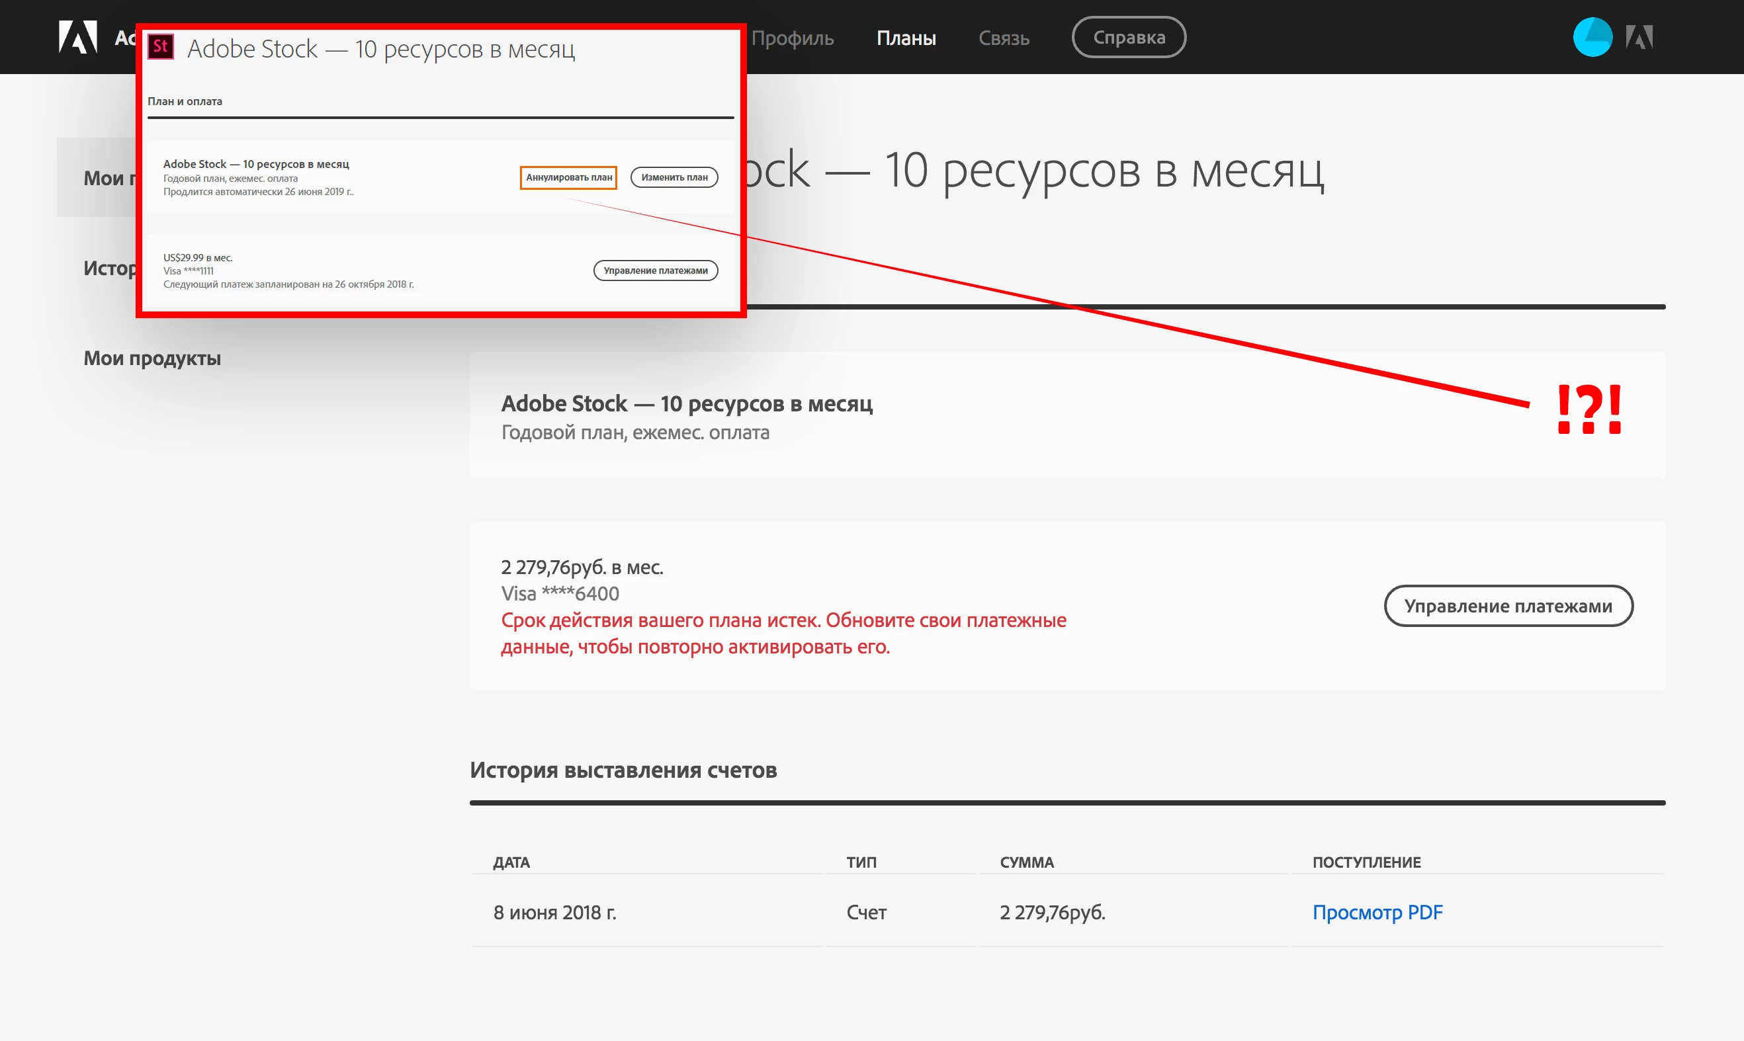The width and height of the screenshot is (1744, 1041).
Task: Click the Изменить план button
Action: pyautogui.click(x=674, y=177)
